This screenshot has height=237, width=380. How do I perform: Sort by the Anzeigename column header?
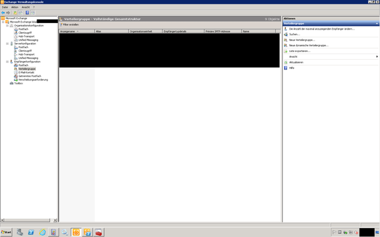(77, 31)
